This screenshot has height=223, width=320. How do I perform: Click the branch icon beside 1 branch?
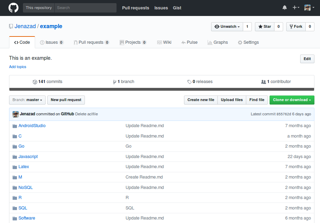(115, 82)
